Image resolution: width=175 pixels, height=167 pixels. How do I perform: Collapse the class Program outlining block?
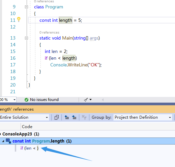26,7
